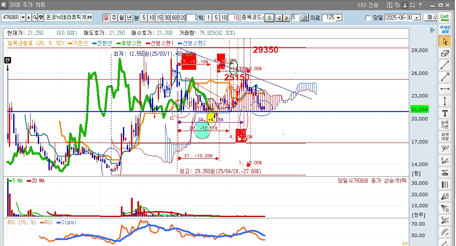Open the 2025-06-30 date dropdown

coord(417,18)
